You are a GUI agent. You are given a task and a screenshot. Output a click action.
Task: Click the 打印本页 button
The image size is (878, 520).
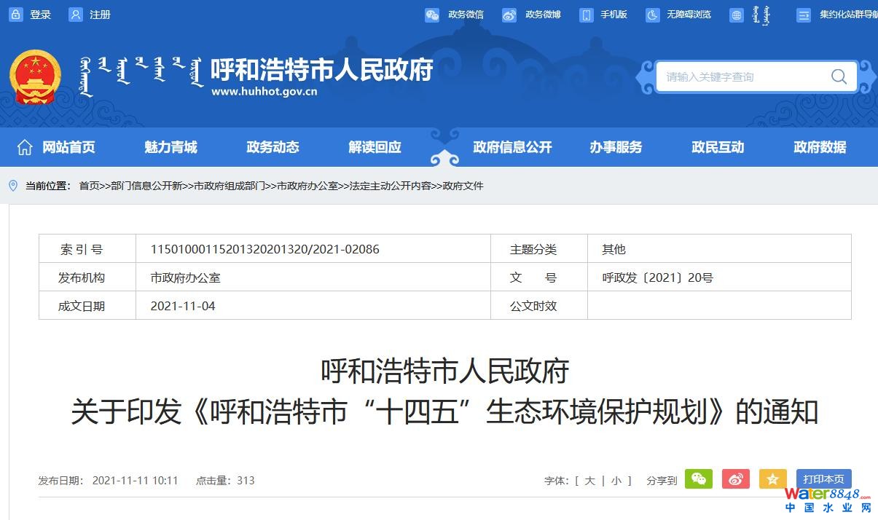(823, 479)
